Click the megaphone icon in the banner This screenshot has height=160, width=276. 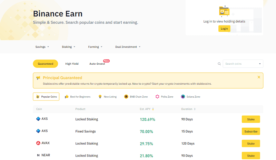tap(38, 78)
